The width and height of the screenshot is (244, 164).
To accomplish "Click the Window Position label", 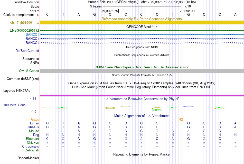I will pyautogui.click(x=27, y=2).
